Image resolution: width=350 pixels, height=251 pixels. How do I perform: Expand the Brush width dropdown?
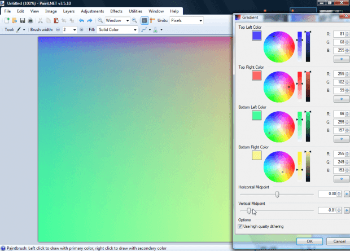coord(75,30)
